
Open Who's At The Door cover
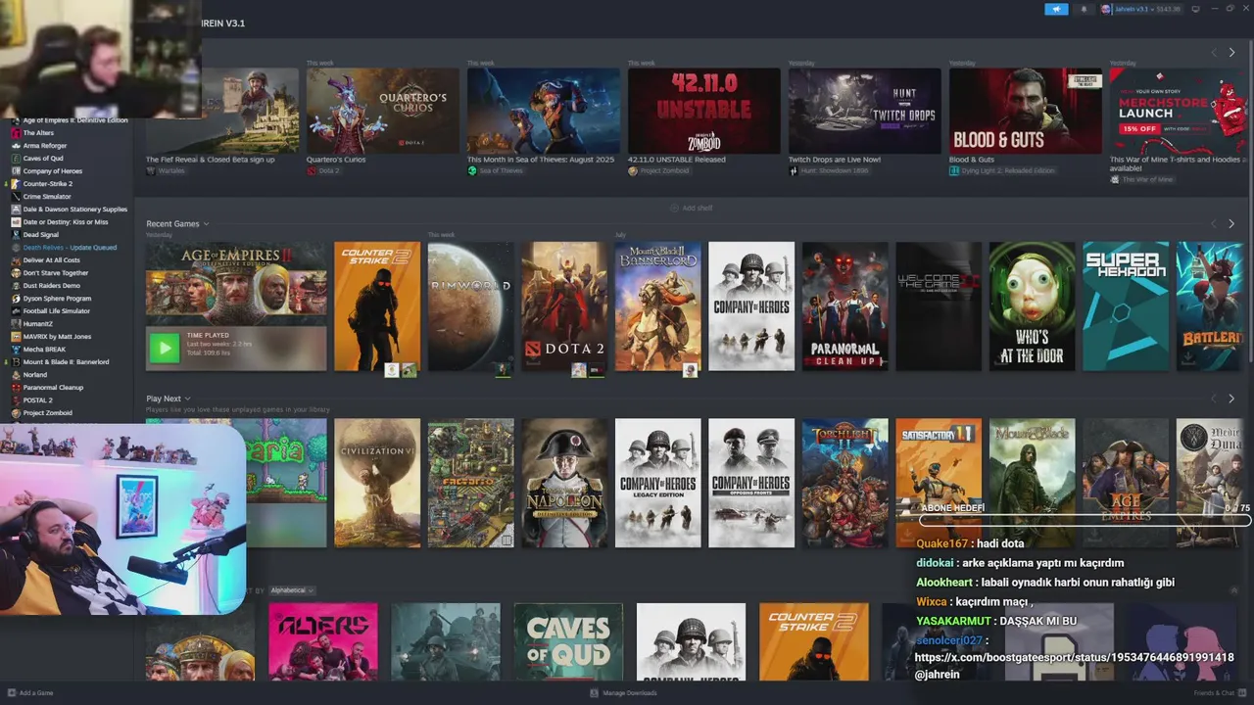(1033, 306)
